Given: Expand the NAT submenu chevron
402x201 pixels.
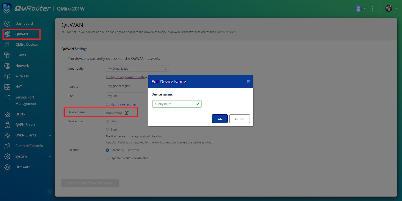Looking at the screenshot, I should tap(50, 87).
